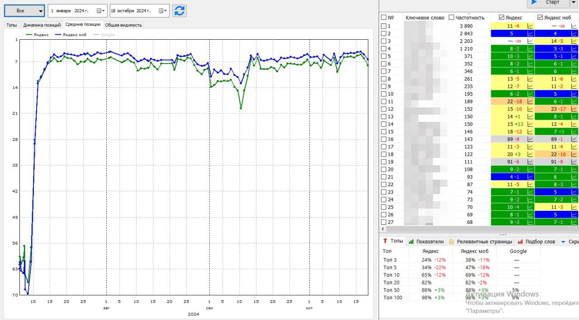Click graph icon for keyword 11 Яндекс cell
The height and width of the screenshot is (320, 579).
pos(530,102)
